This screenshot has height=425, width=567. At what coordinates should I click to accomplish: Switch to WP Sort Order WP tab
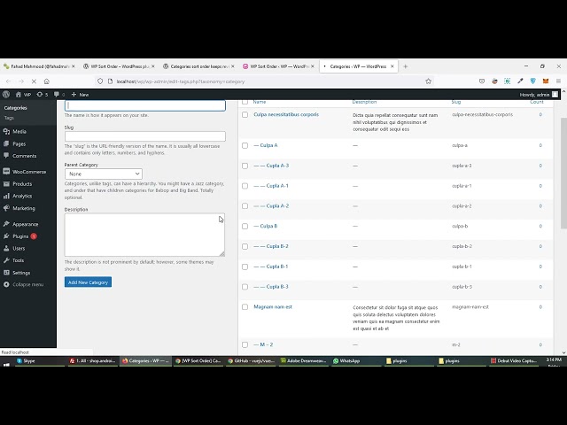(278, 66)
